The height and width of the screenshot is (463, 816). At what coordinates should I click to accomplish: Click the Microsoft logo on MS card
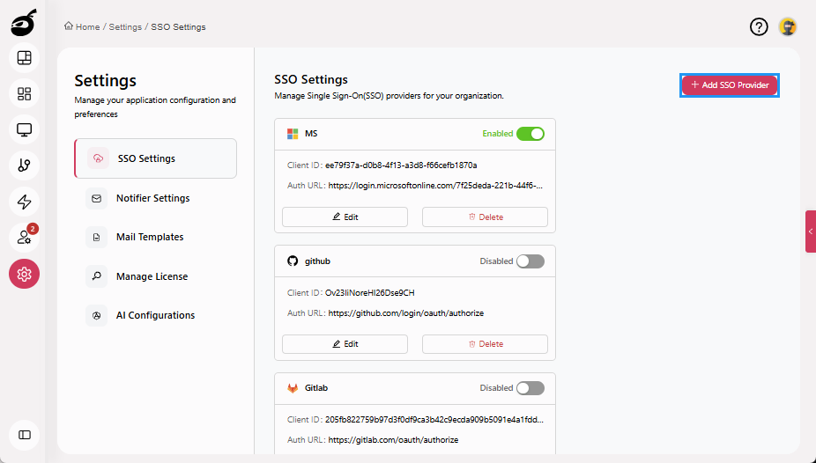click(x=293, y=134)
